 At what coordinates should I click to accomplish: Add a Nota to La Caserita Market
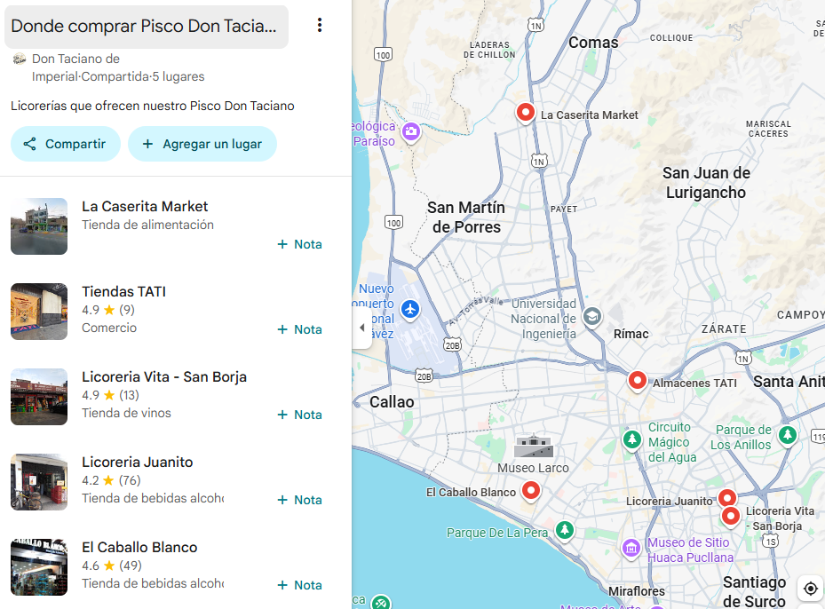click(x=300, y=244)
